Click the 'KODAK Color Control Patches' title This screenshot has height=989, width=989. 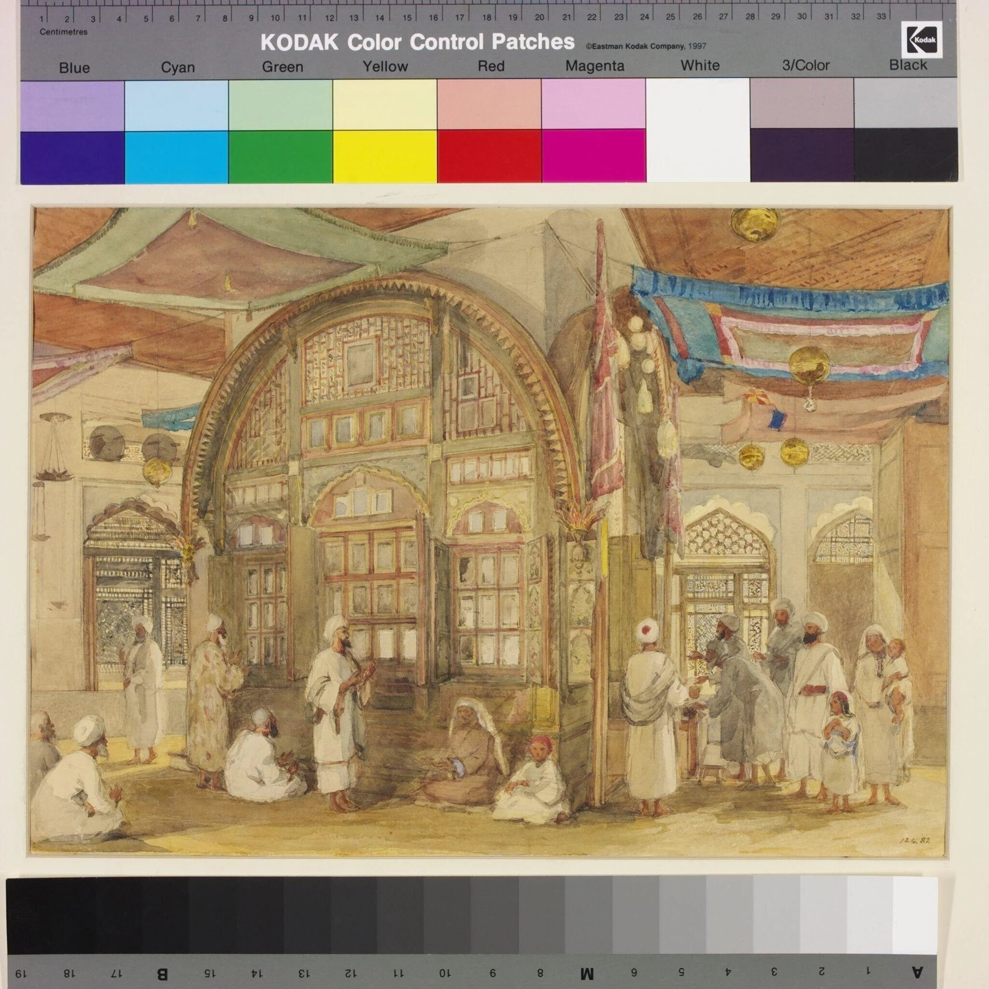point(417,42)
